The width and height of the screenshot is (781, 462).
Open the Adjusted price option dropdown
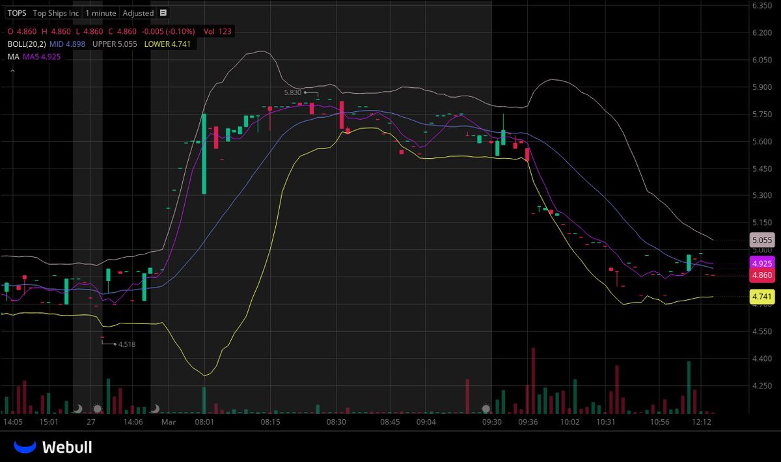tap(138, 13)
